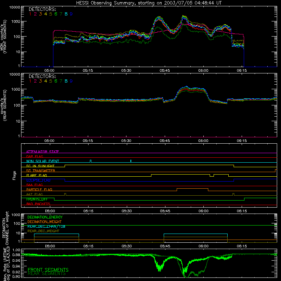The image size is (281, 281).
Task: Click blue detector number 9 in front segments legend
Action: 71,14
